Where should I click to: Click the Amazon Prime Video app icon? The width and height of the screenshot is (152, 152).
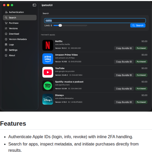(48, 59)
